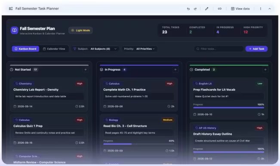The height and width of the screenshot is (166, 280).
Task: Click the 2026-09-09 date calendar icon
Action: [105, 151]
